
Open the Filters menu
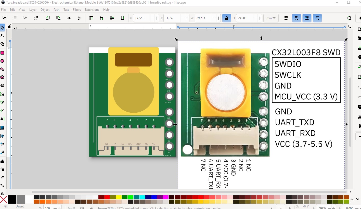[77, 10]
